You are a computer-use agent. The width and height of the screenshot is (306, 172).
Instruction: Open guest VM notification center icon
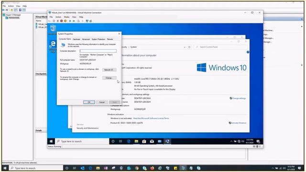tap(258, 141)
